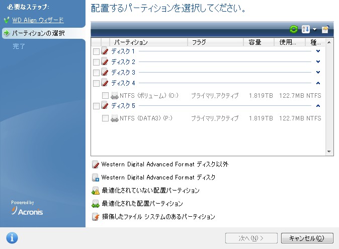339x249 pixels.
Task: Expand ディスク 3 with its chevron
Action: tap(318, 72)
